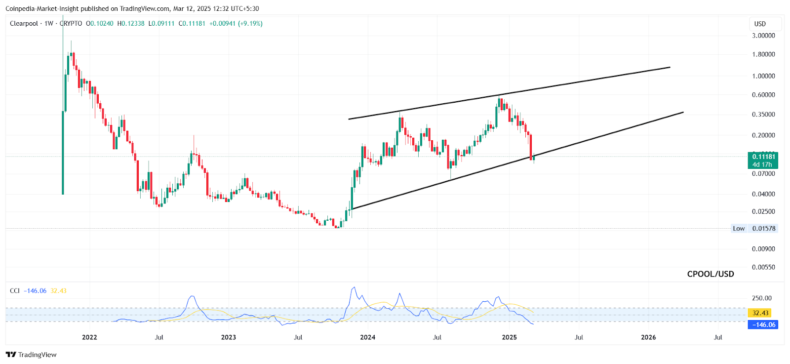
Task: Click the blue CCI value tag -146.06
Action: [763, 324]
